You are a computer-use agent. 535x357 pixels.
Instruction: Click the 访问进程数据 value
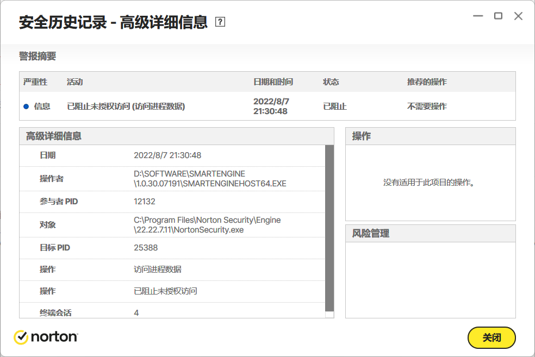pyautogui.click(x=158, y=270)
